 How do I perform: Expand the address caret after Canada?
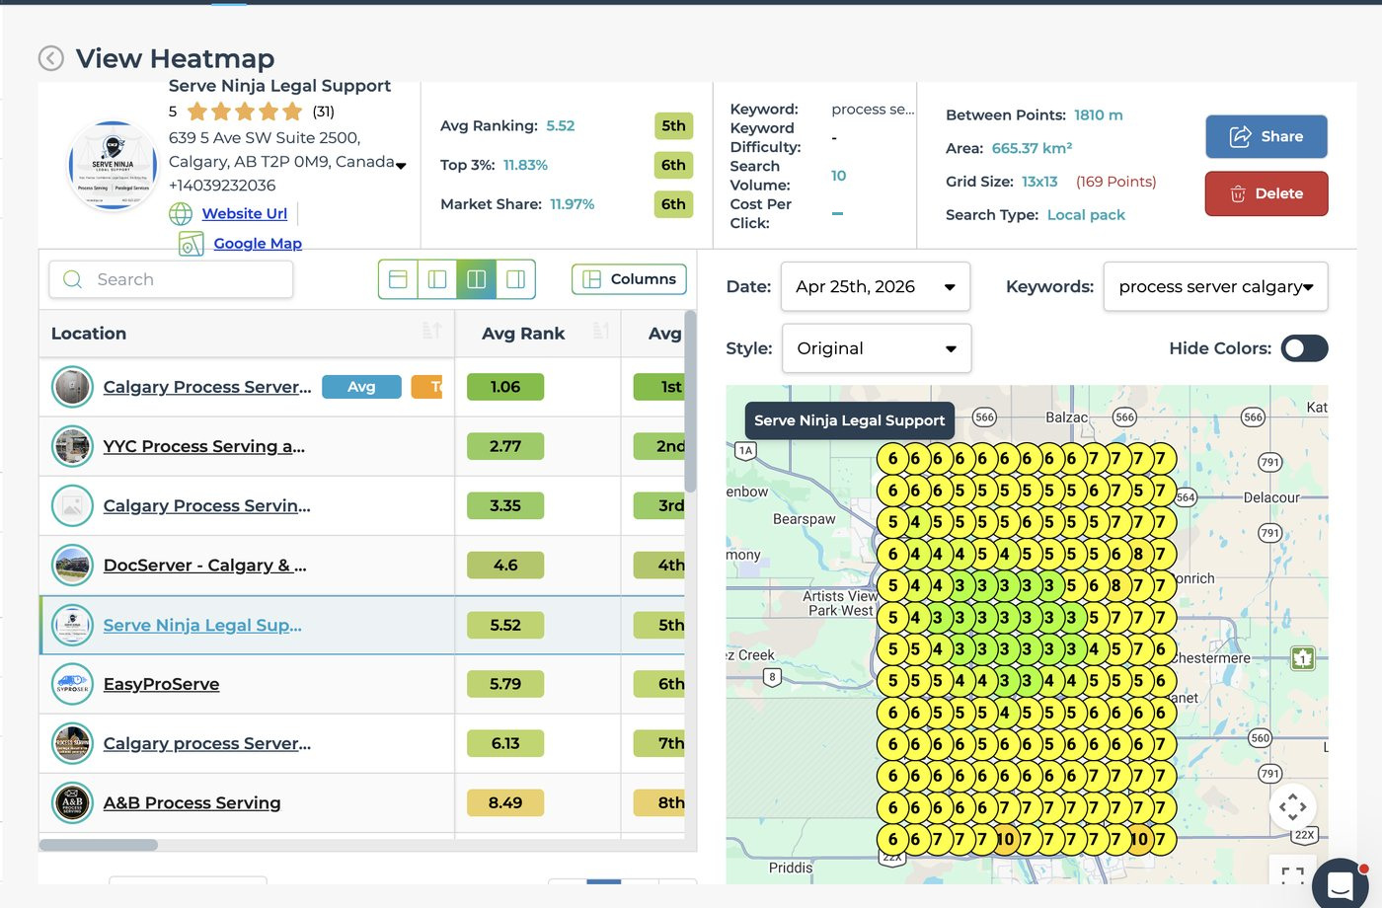(x=401, y=165)
